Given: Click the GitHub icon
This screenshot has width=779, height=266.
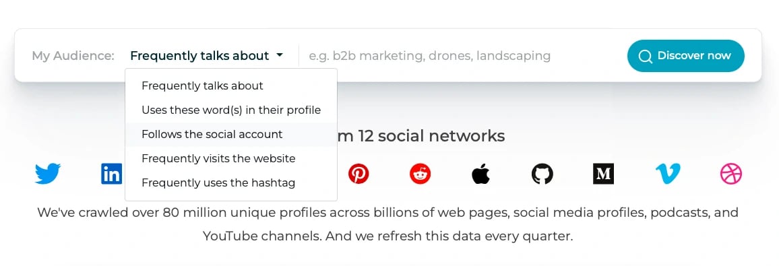Looking at the screenshot, I should click(x=542, y=174).
